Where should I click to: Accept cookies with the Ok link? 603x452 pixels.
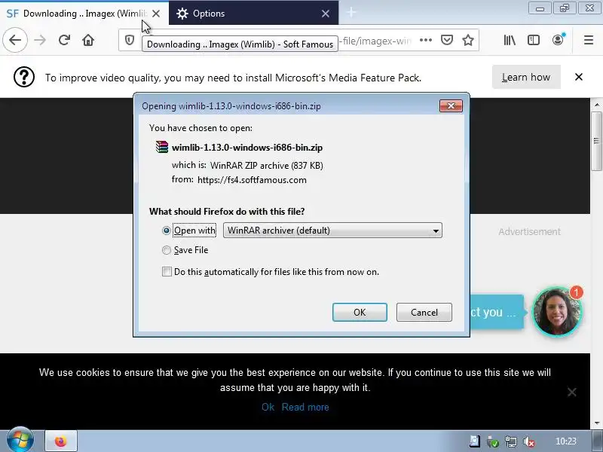tap(268, 407)
